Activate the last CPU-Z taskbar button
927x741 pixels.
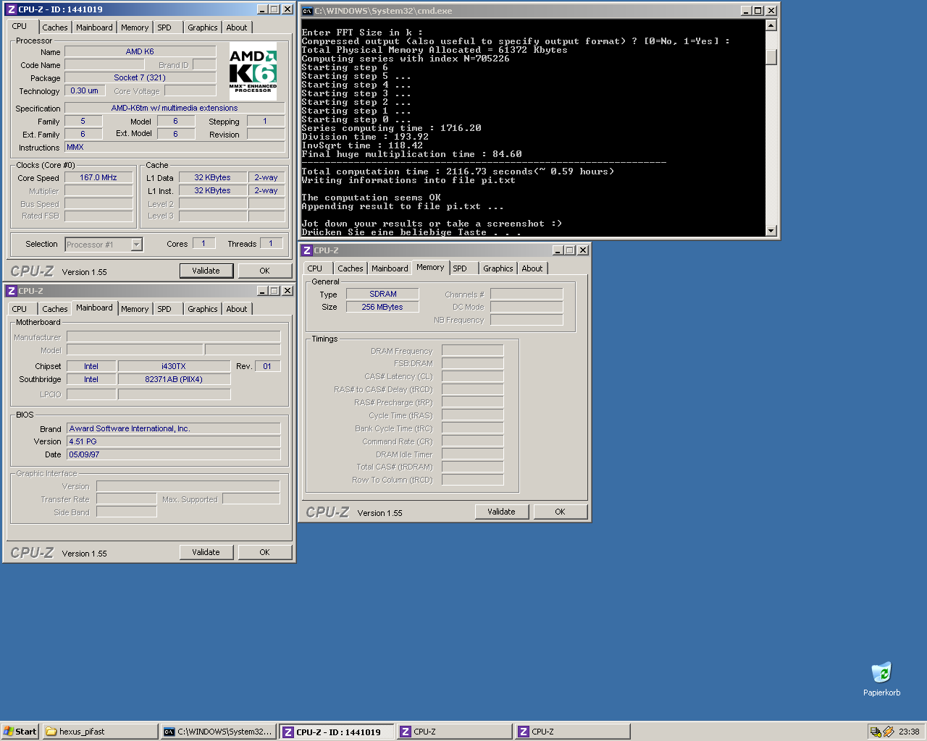pos(573,732)
